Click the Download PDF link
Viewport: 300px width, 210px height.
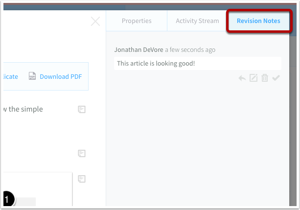(61, 76)
